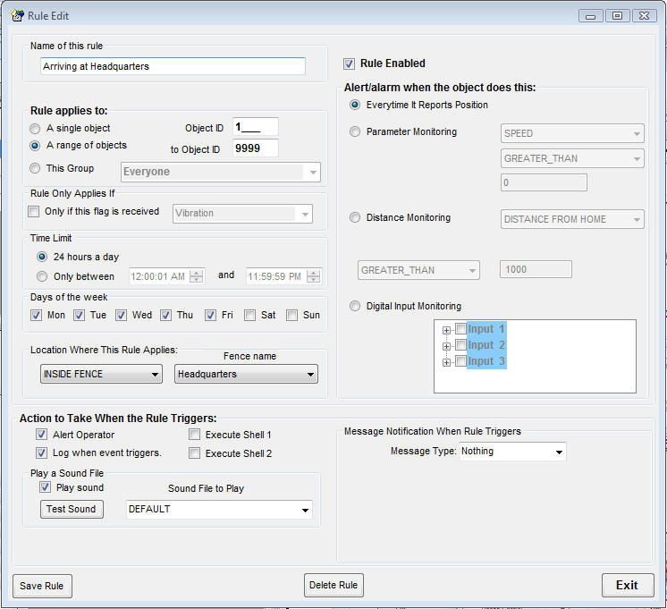
Task: Check the Input 1 checkbox
Action: pos(460,328)
